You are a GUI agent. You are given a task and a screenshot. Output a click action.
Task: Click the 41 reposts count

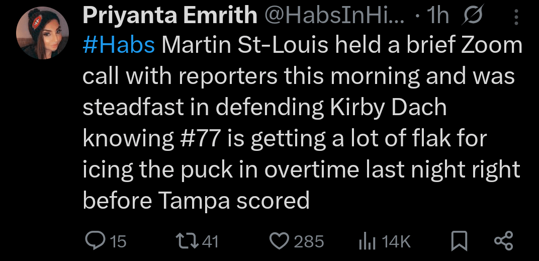click(210, 242)
